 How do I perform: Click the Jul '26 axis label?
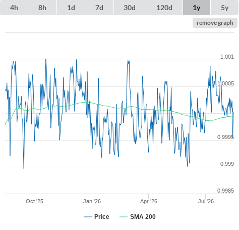206,201
